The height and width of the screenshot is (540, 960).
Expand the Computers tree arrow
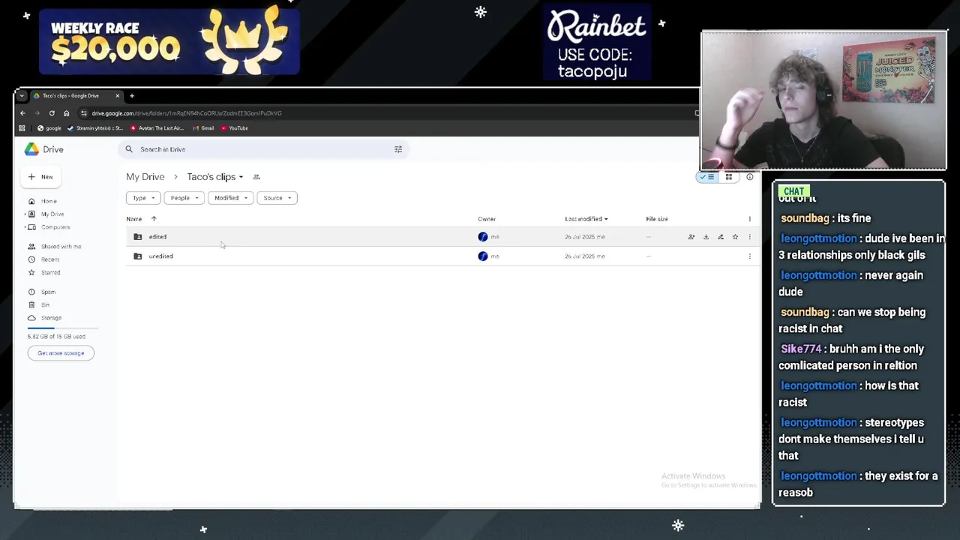pyautogui.click(x=25, y=226)
